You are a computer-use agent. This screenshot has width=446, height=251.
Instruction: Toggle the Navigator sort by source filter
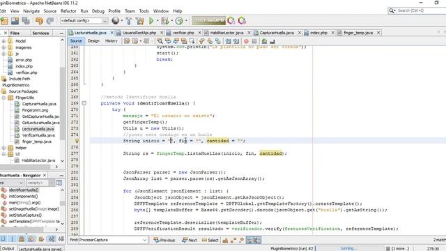coord(61,238)
